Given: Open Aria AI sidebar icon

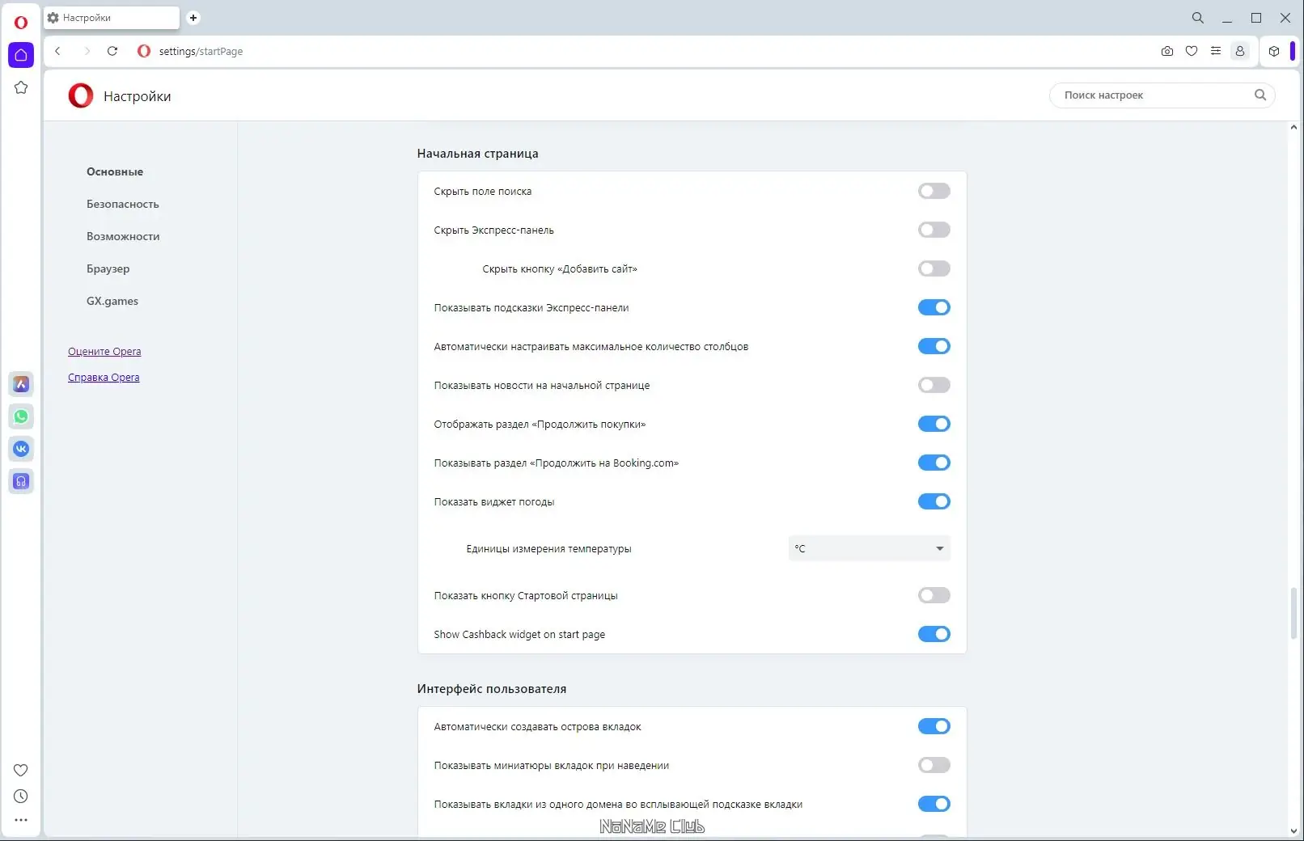Looking at the screenshot, I should point(21,384).
